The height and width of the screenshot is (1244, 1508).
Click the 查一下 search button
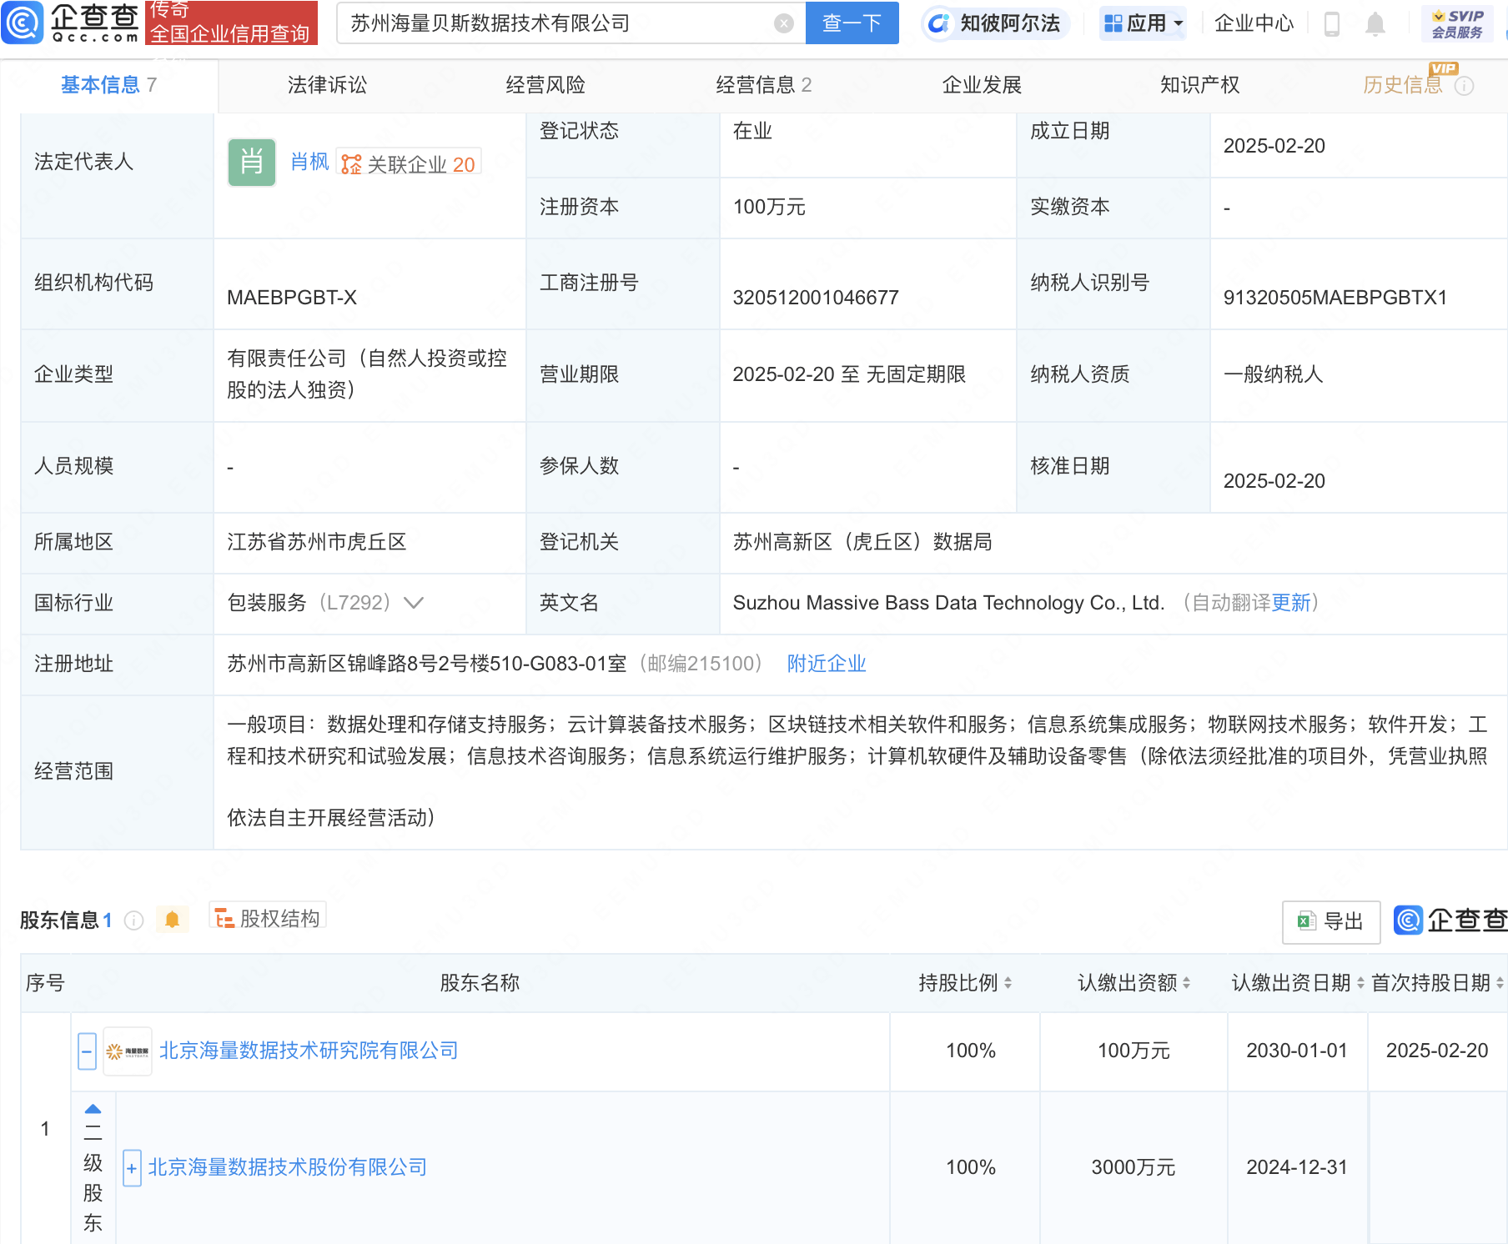[x=852, y=23]
